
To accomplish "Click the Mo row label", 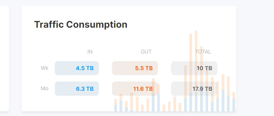I will pos(44,88).
